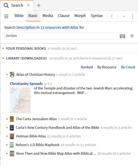The image size is (138, 166).
Task: Open the 33 resources with Atlas link
Action: click(59, 28)
